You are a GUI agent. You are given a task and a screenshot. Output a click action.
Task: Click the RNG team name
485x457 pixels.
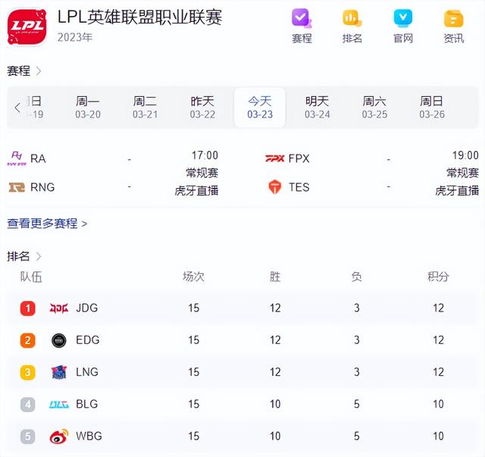click(42, 187)
